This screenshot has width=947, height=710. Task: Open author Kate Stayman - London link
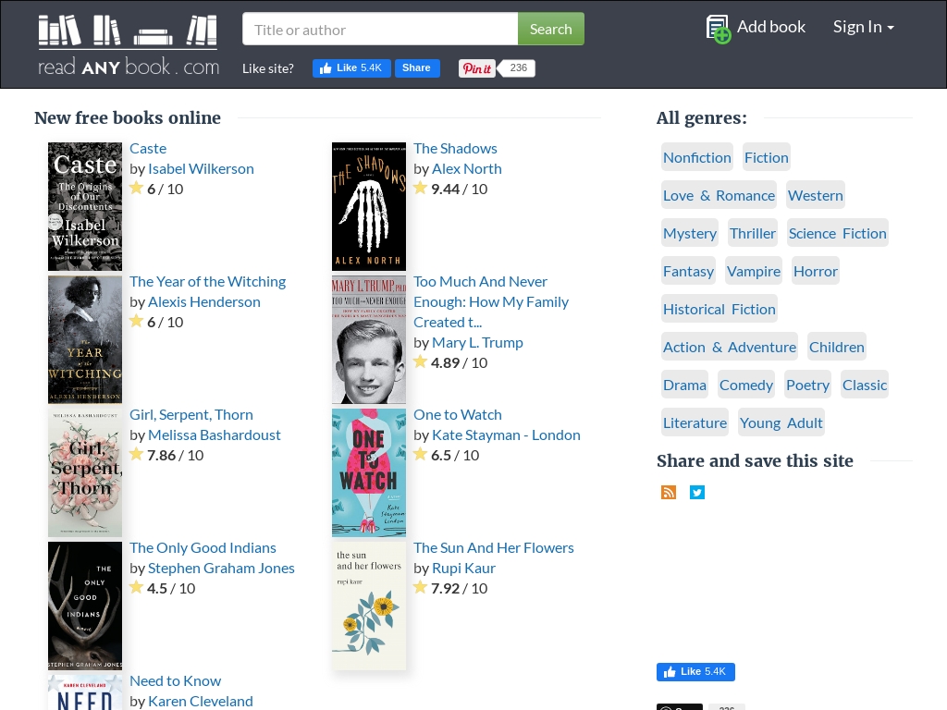point(506,435)
